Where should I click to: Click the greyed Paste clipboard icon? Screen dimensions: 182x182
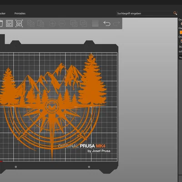point(40,24)
